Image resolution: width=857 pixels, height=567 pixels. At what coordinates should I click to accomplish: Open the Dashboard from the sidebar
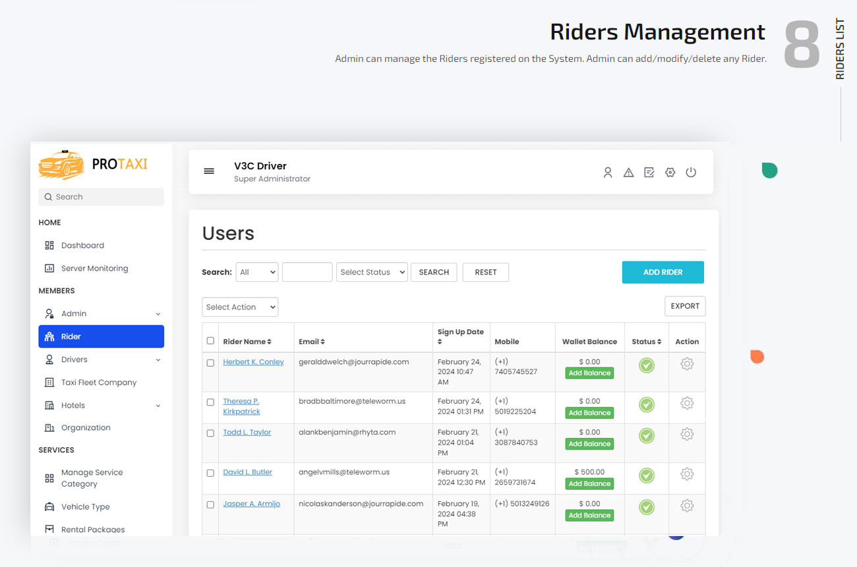click(x=82, y=245)
